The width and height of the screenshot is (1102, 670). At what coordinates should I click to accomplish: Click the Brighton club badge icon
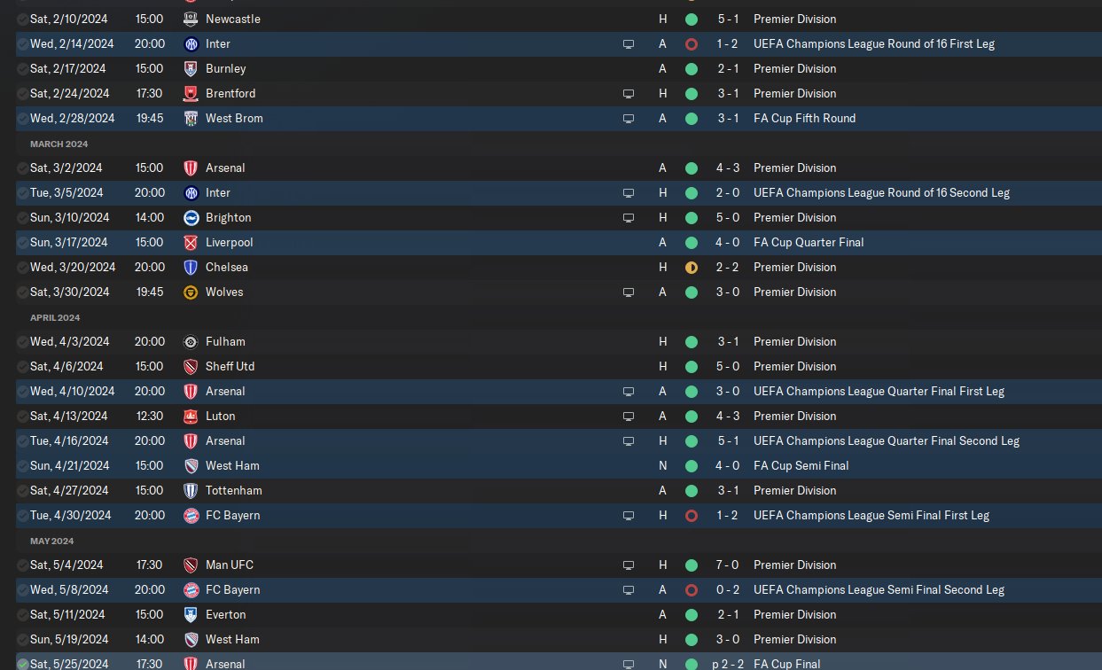(190, 217)
